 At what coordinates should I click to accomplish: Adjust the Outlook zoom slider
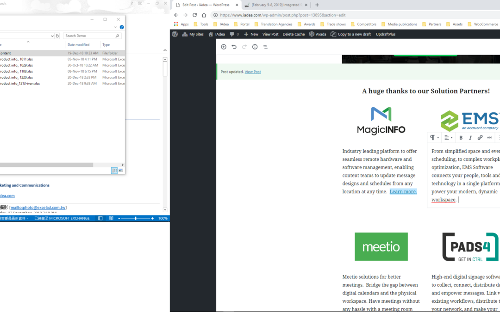pyautogui.click(x=136, y=218)
